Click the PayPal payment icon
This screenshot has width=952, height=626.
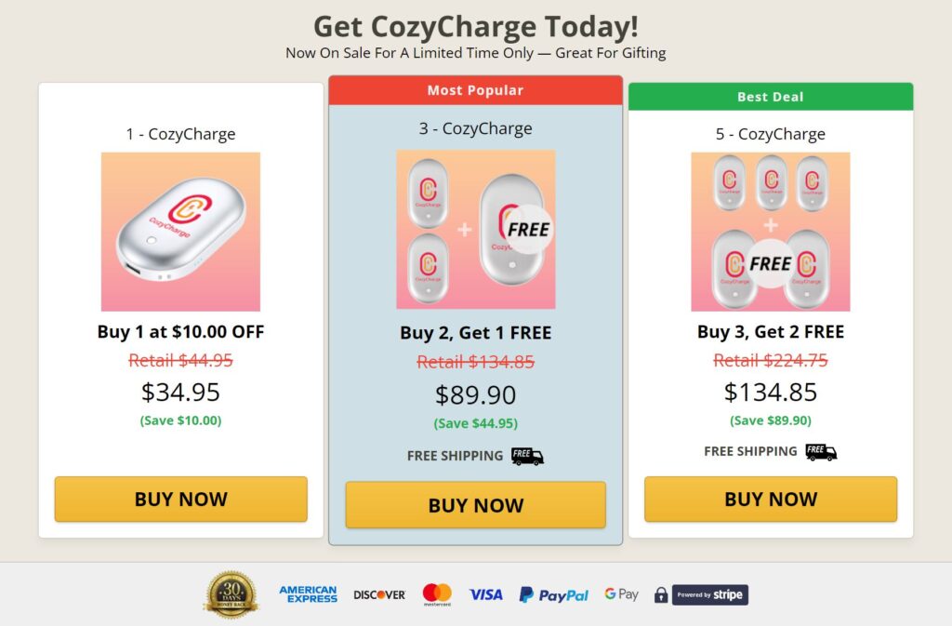[553, 593]
